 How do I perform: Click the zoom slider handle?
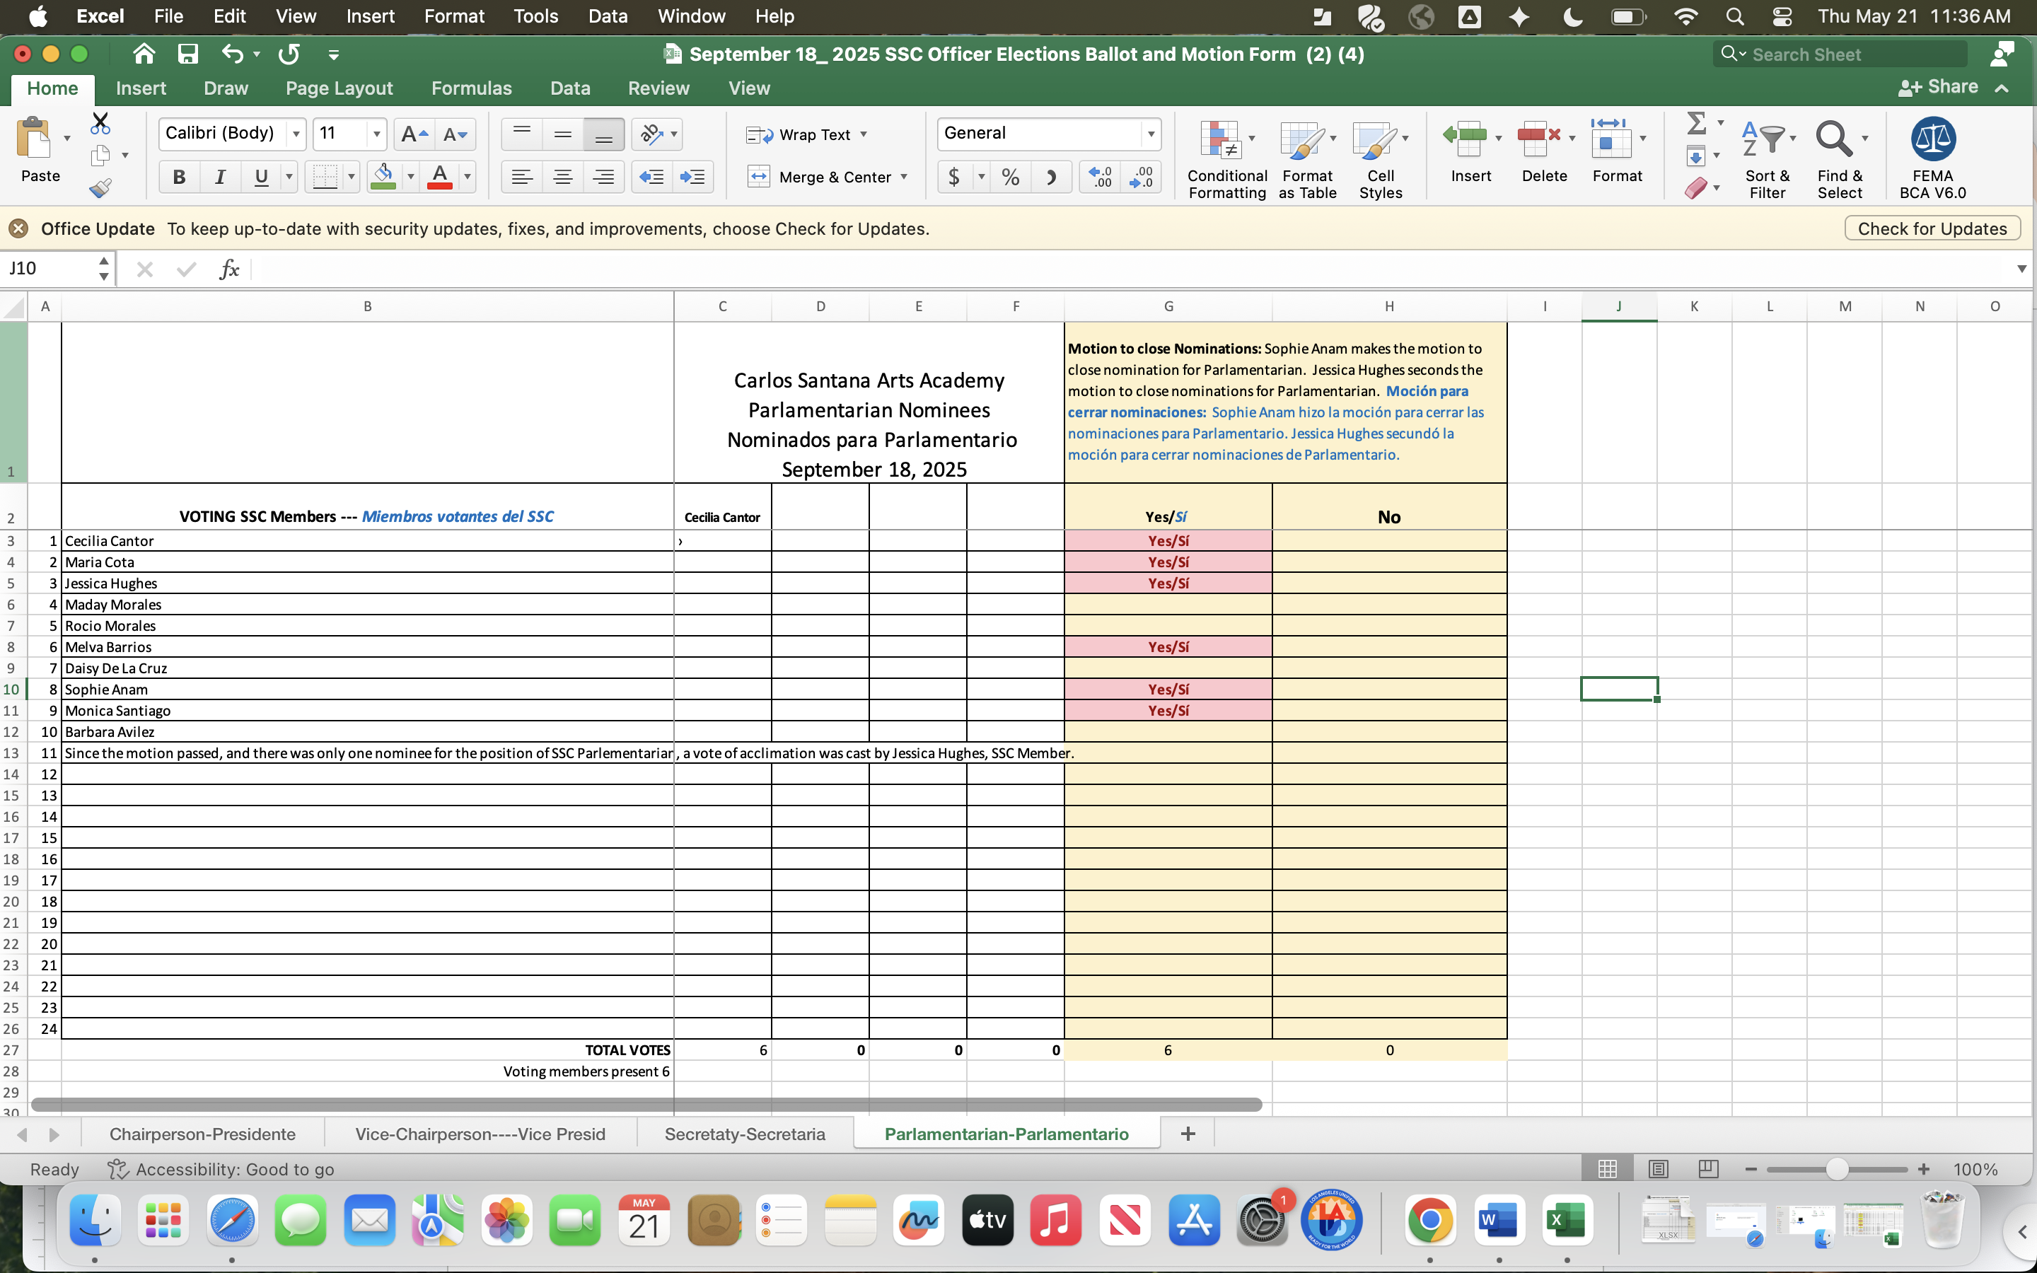pyautogui.click(x=1837, y=1170)
